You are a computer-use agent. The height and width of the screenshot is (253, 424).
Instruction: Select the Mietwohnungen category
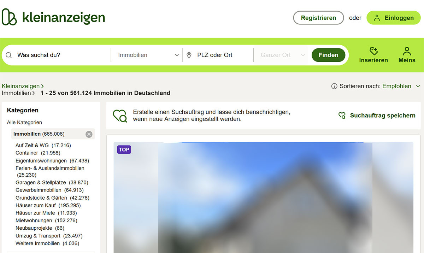tap(34, 220)
